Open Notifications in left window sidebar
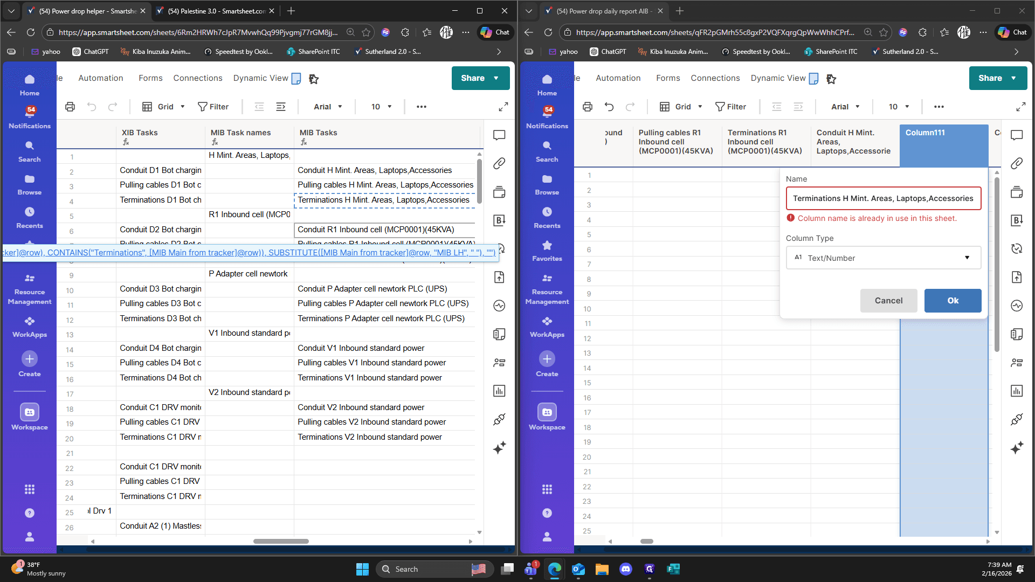Image resolution: width=1035 pixels, height=582 pixels. (x=30, y=117)
